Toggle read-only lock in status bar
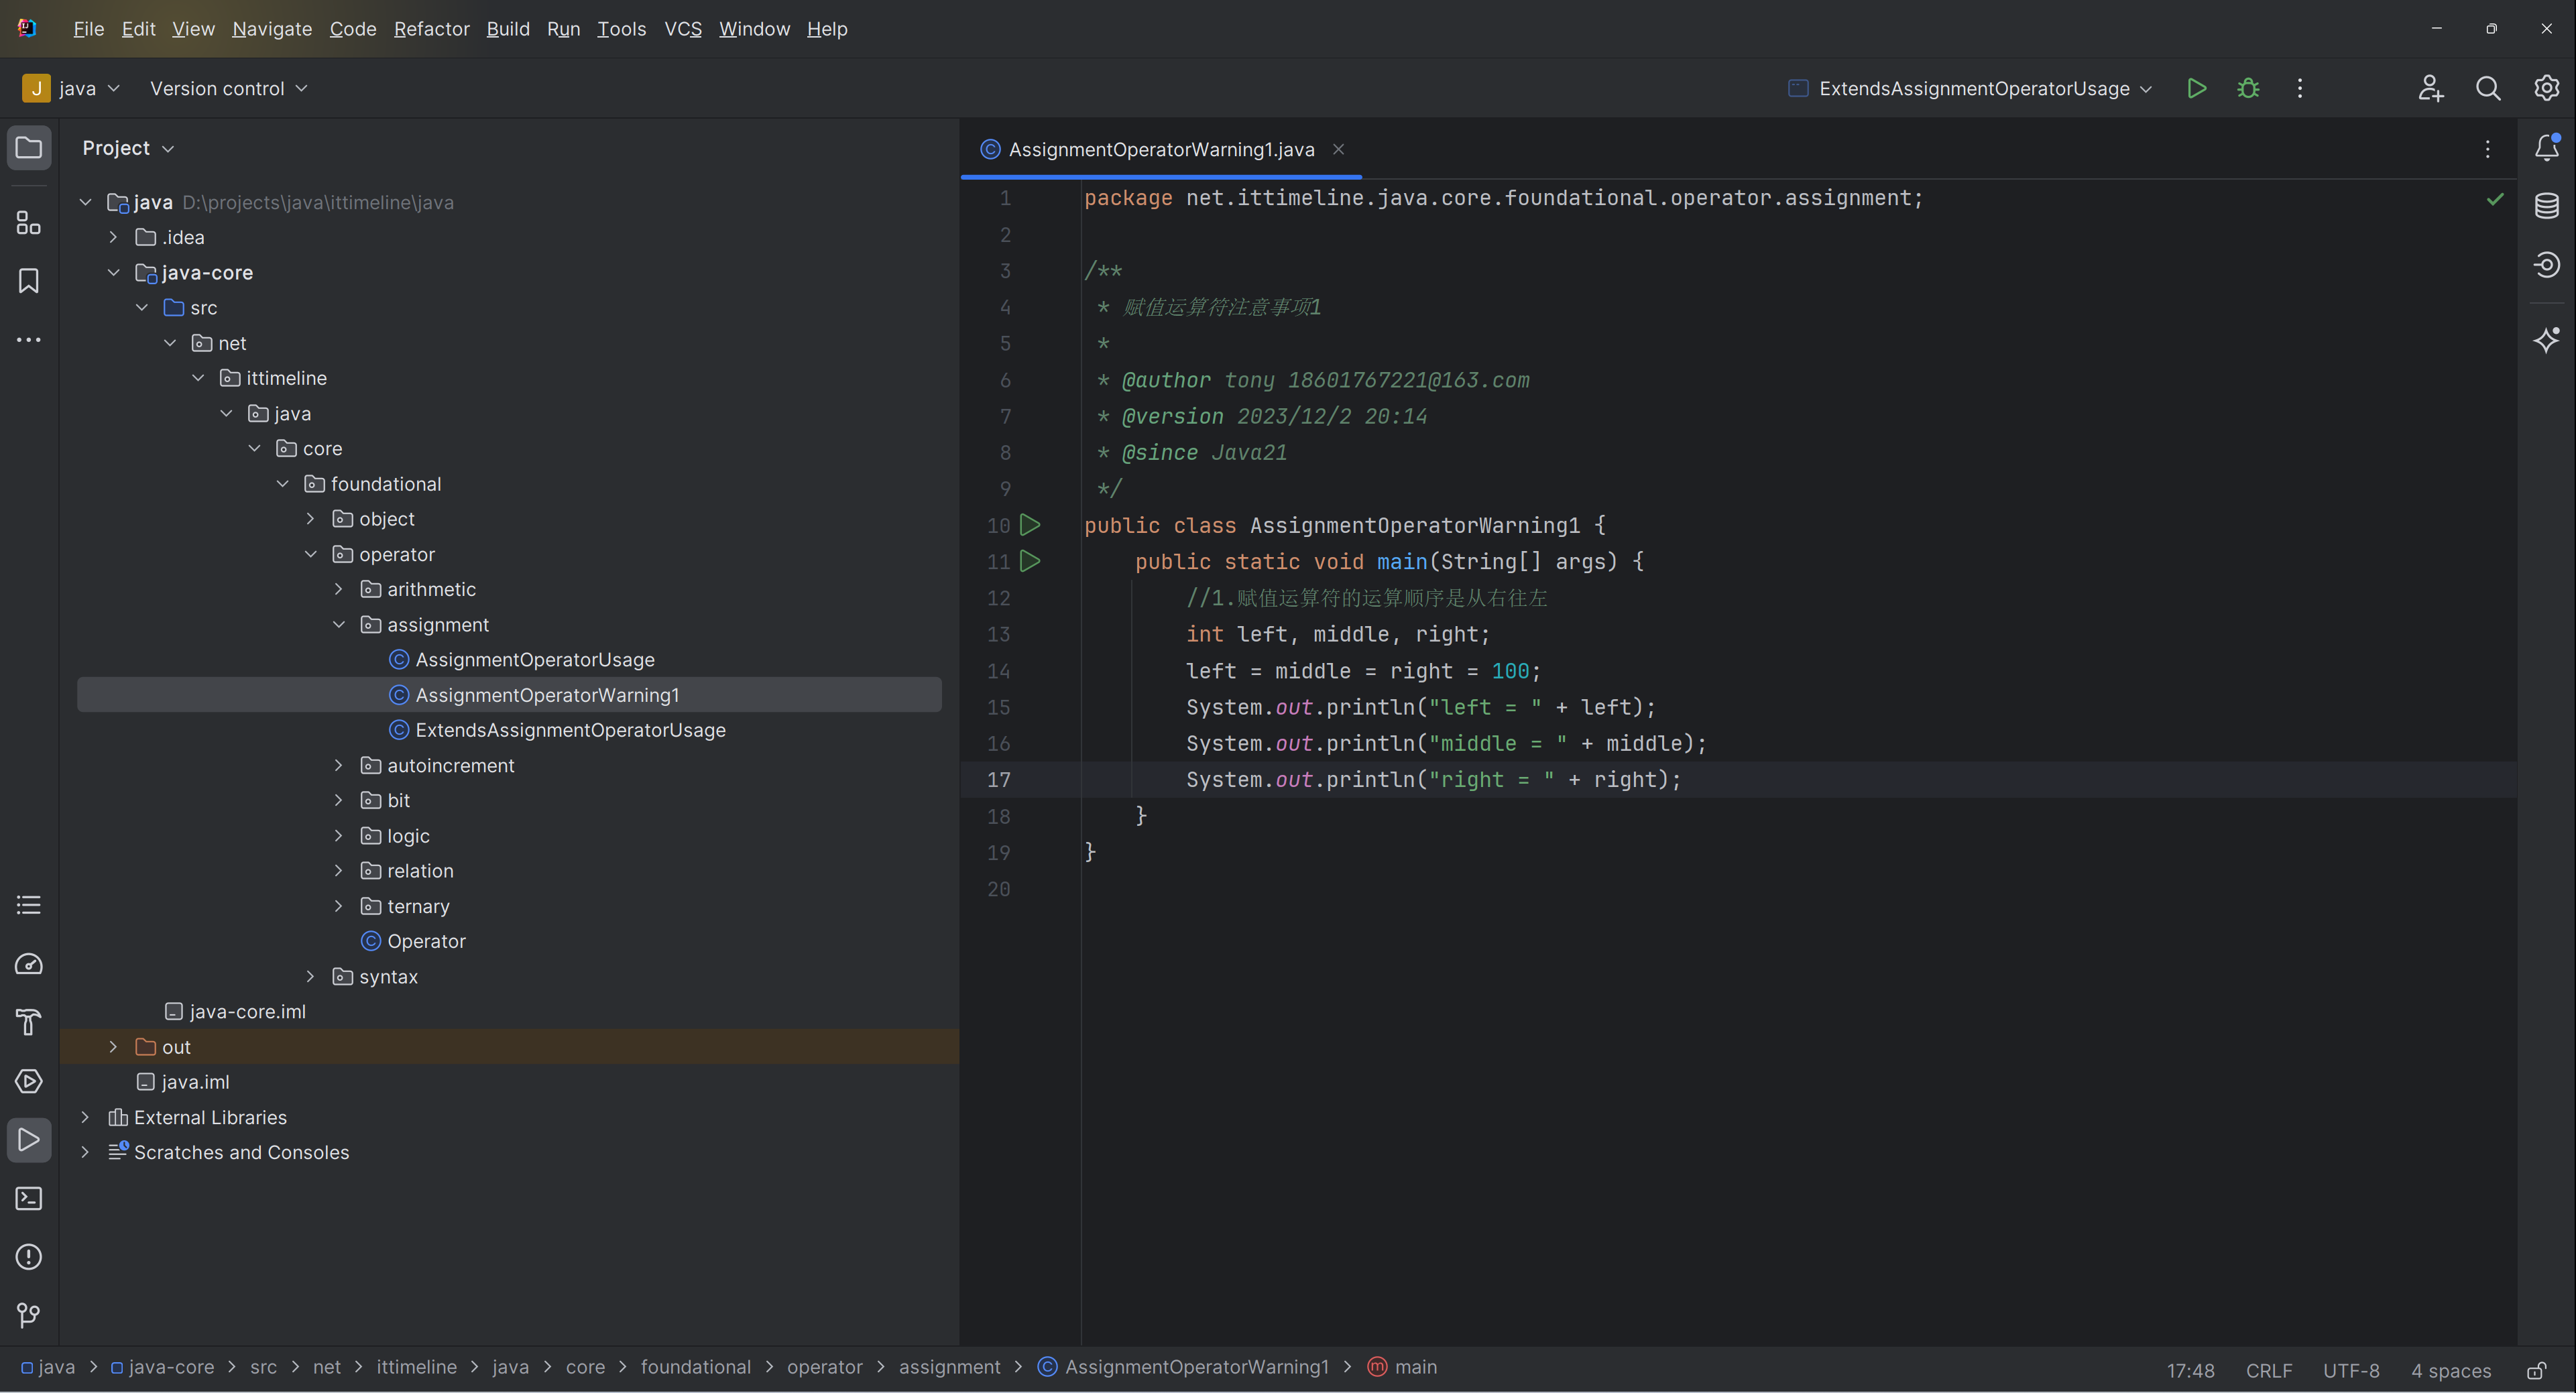The height and width of the screenshot is (1393, 2576). click(2537, 1370)
